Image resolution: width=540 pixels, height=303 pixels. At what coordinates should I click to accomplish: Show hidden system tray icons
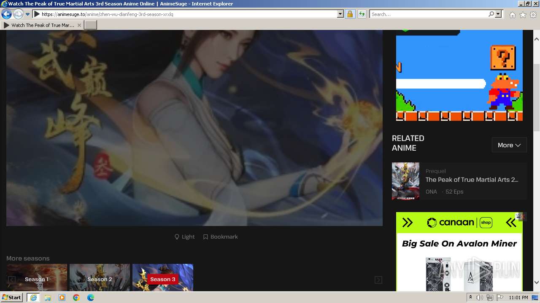pos(470,298)
